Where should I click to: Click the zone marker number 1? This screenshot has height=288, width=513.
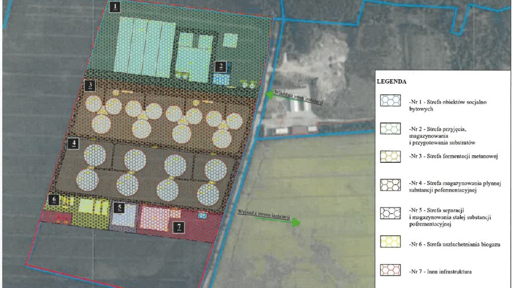pyautogui.click(x=115, y=7)
